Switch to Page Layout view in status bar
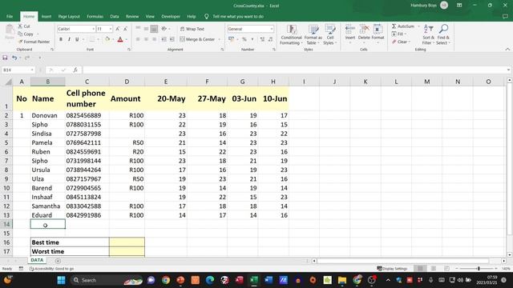The width and height of the screenshot is (513, 288). 433,269
